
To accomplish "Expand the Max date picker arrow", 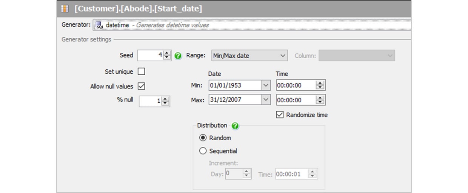I will pos(266,100).
